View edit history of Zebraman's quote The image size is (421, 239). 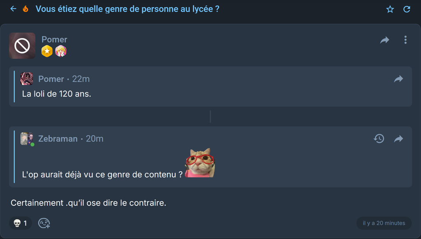point(379,139)
